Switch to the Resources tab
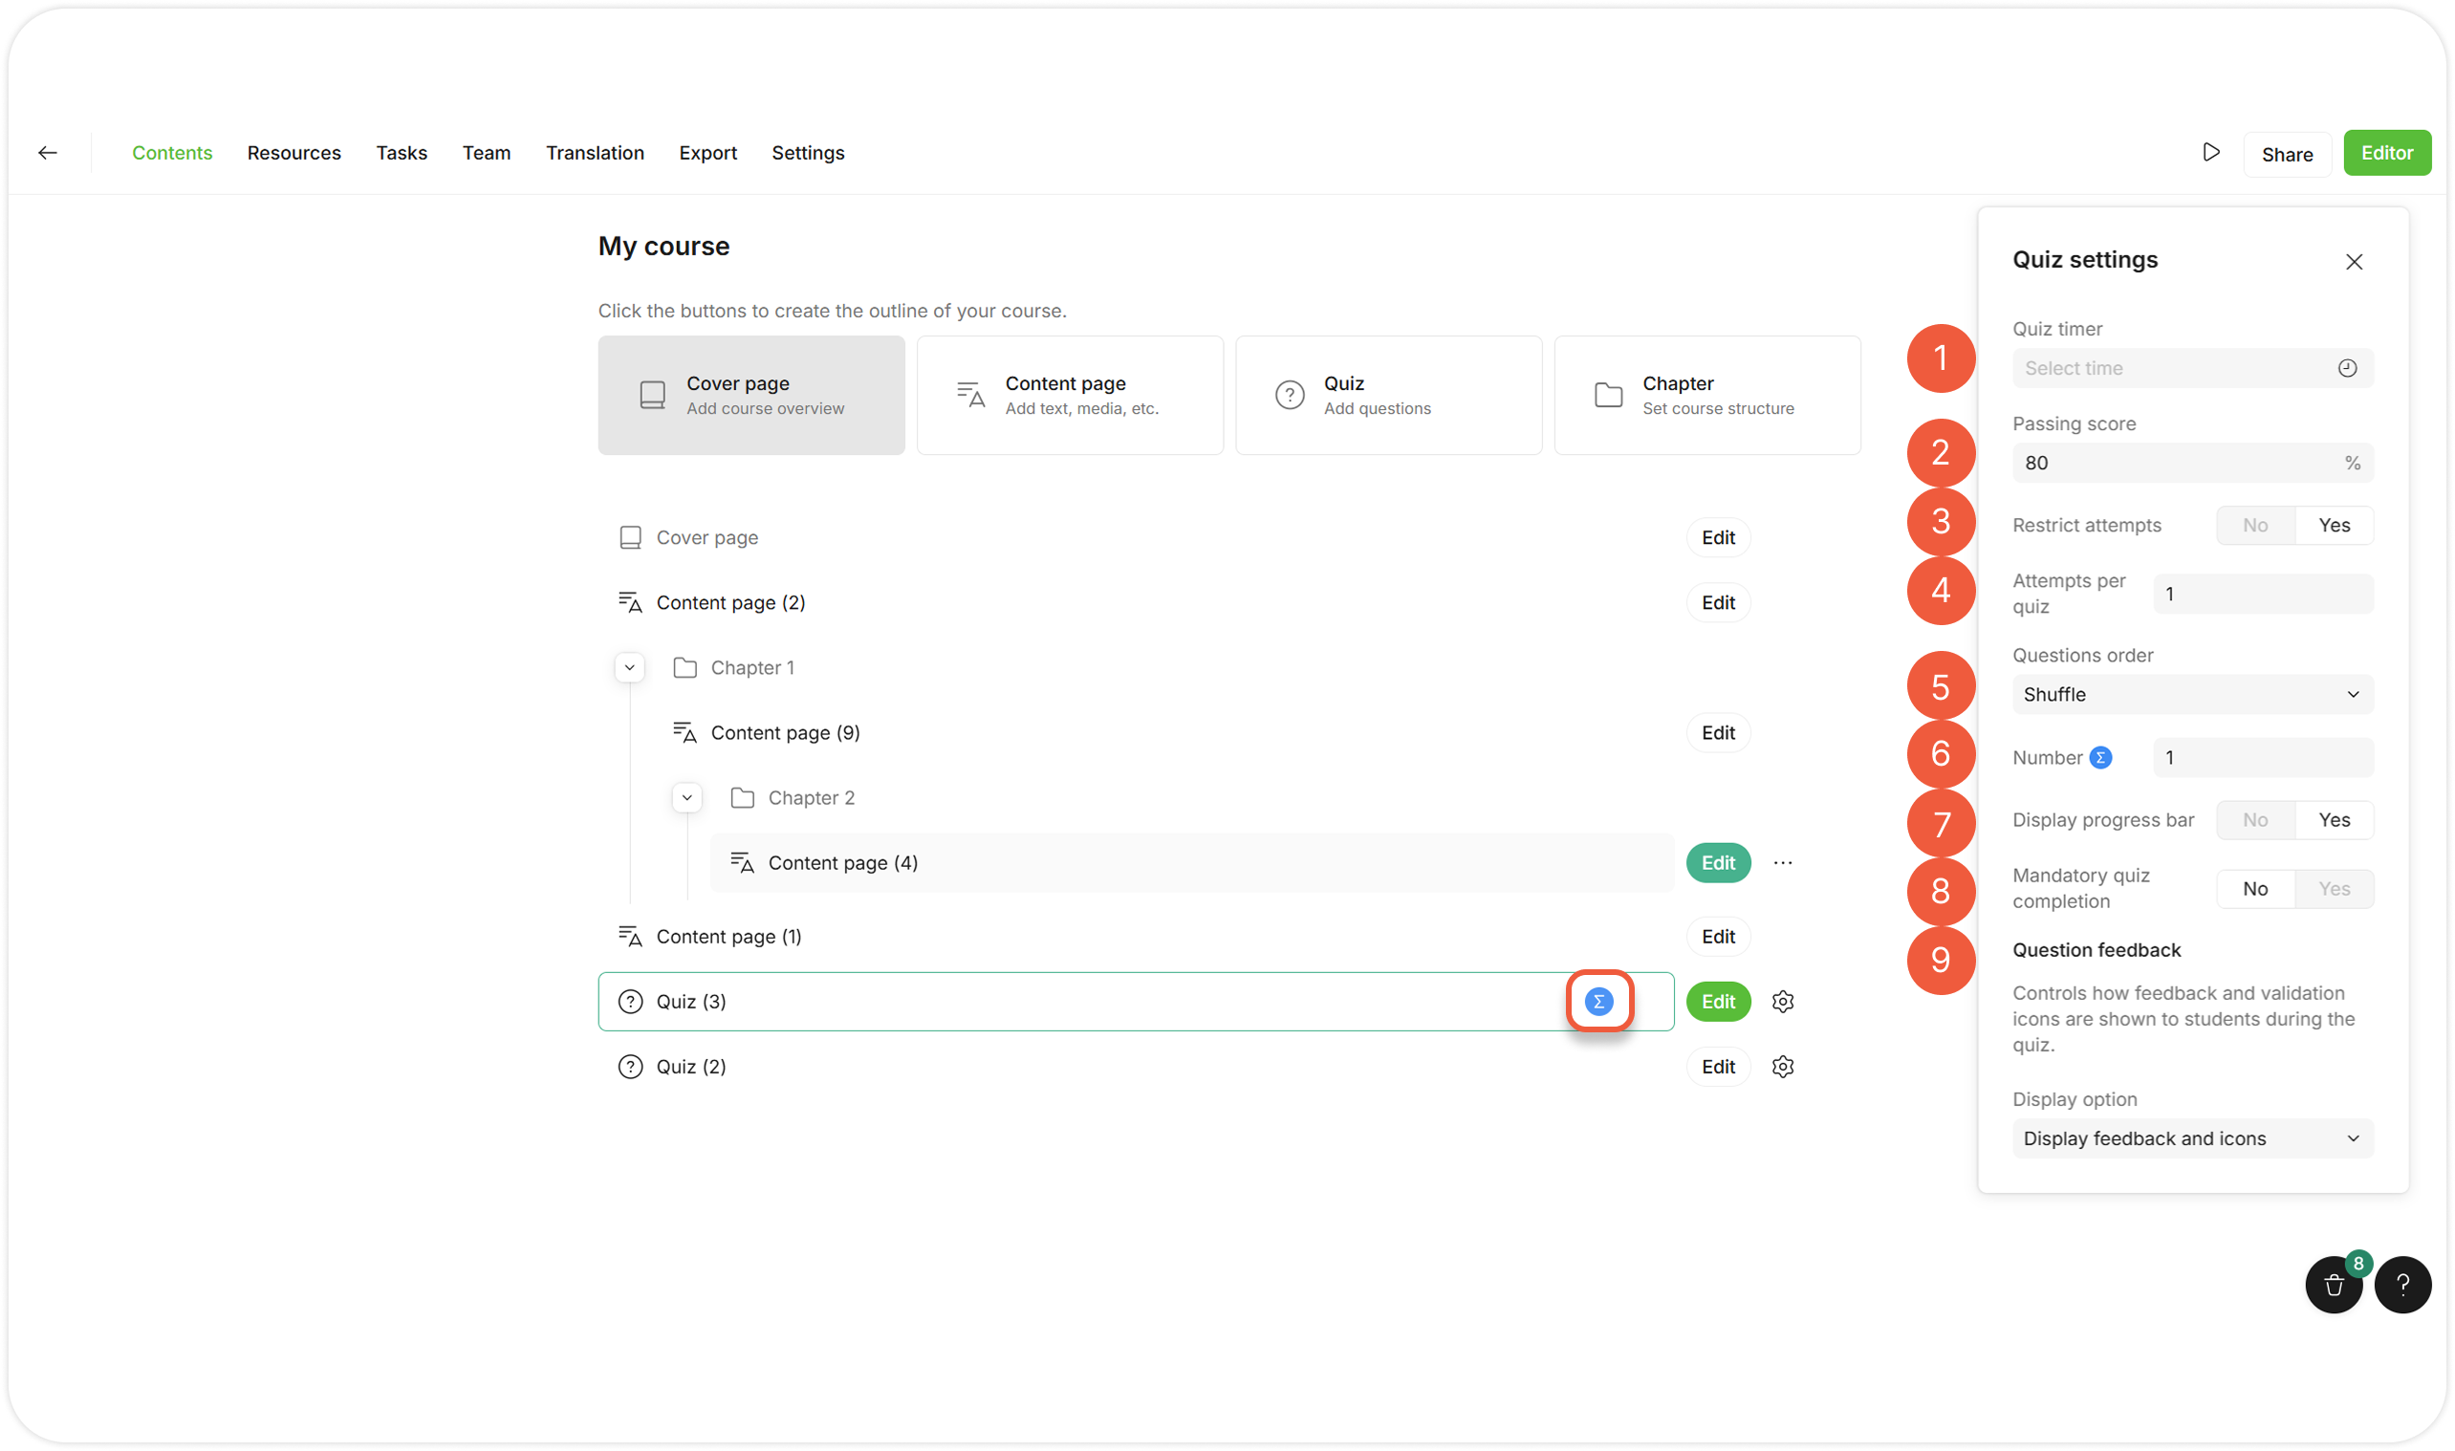 [x=293, y=153]
